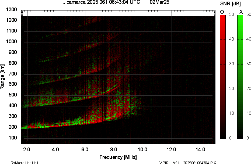The image size is (251, 165).
Task: Click the RxMask 11111111 text
Action: point(25,163)
